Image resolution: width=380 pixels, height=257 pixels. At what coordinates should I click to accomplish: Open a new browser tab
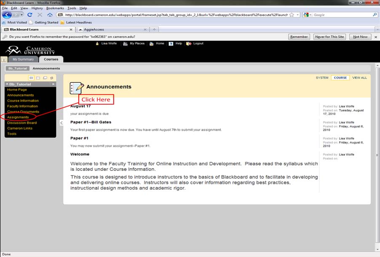point(154,29)
